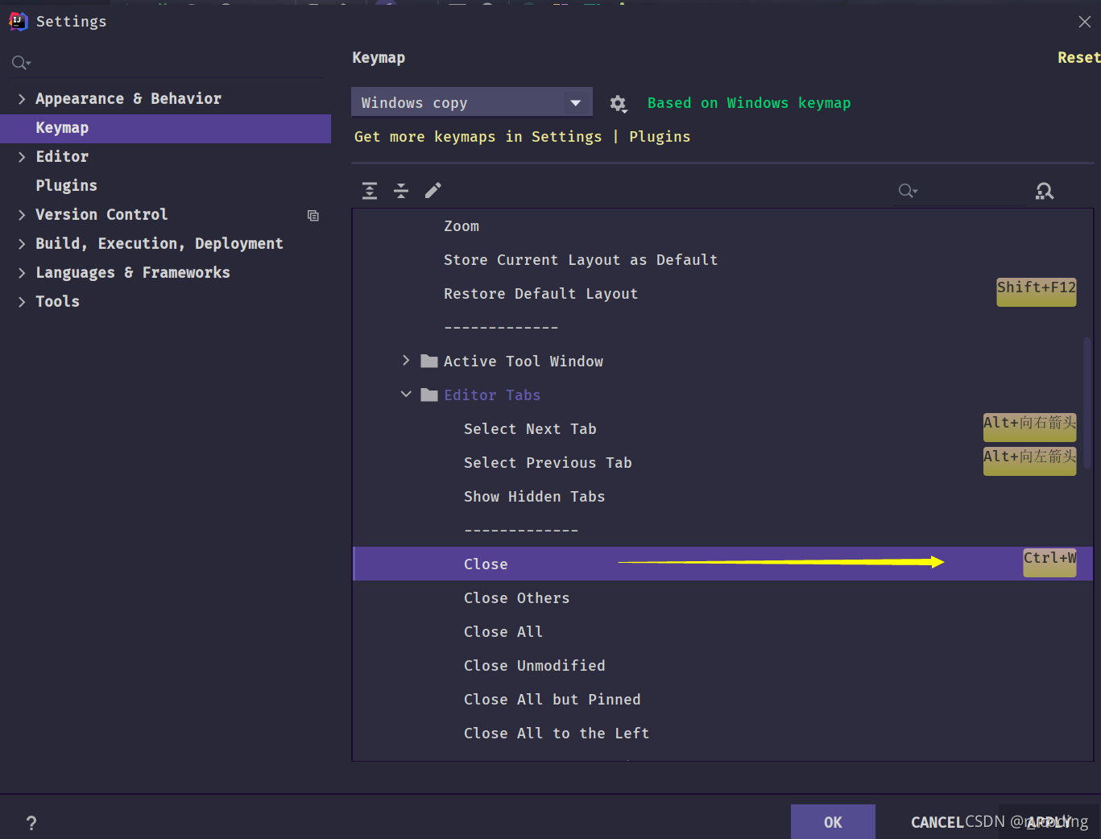
Task: Click the copy icon beside Version Control
Action: click(x=313, y=215)
